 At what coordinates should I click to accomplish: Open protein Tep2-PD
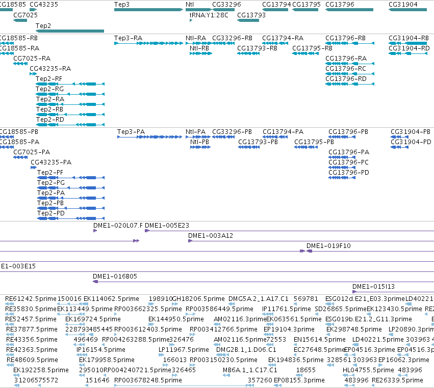tap(51, 213)
